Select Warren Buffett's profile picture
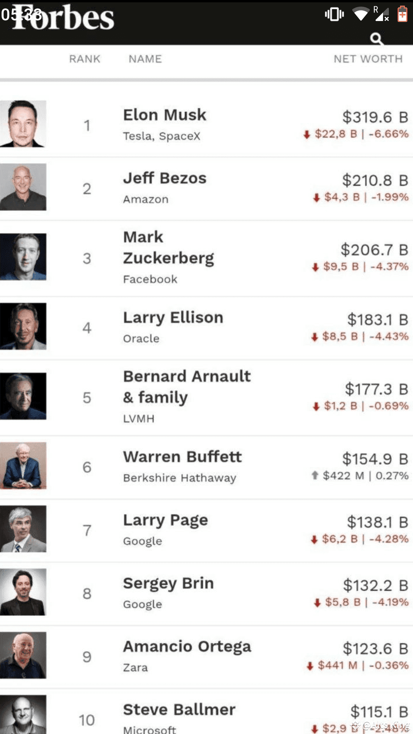 pyautogui.click(x=24, y=466)
